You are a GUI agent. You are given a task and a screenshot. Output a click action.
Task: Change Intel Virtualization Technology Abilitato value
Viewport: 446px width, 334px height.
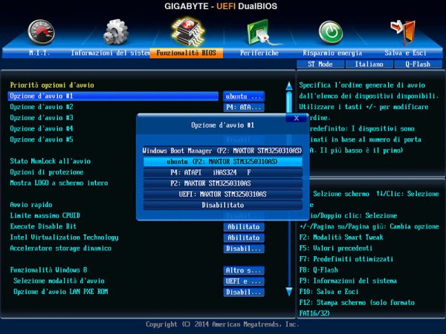[x=244, y=238]
